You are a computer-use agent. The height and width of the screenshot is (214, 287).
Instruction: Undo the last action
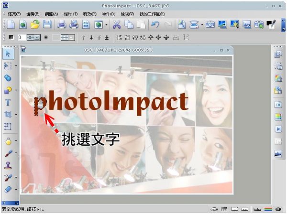coord(155,24)
